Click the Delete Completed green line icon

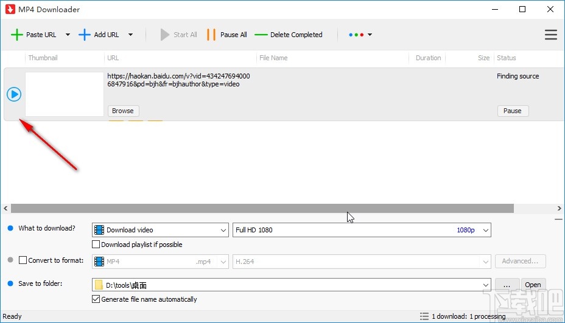pyautogui.click(x=261, y=35)
